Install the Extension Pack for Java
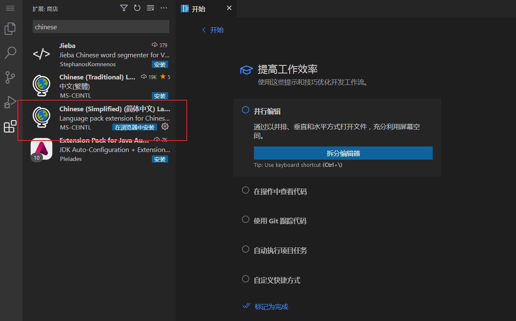 [x=160, y=159]
